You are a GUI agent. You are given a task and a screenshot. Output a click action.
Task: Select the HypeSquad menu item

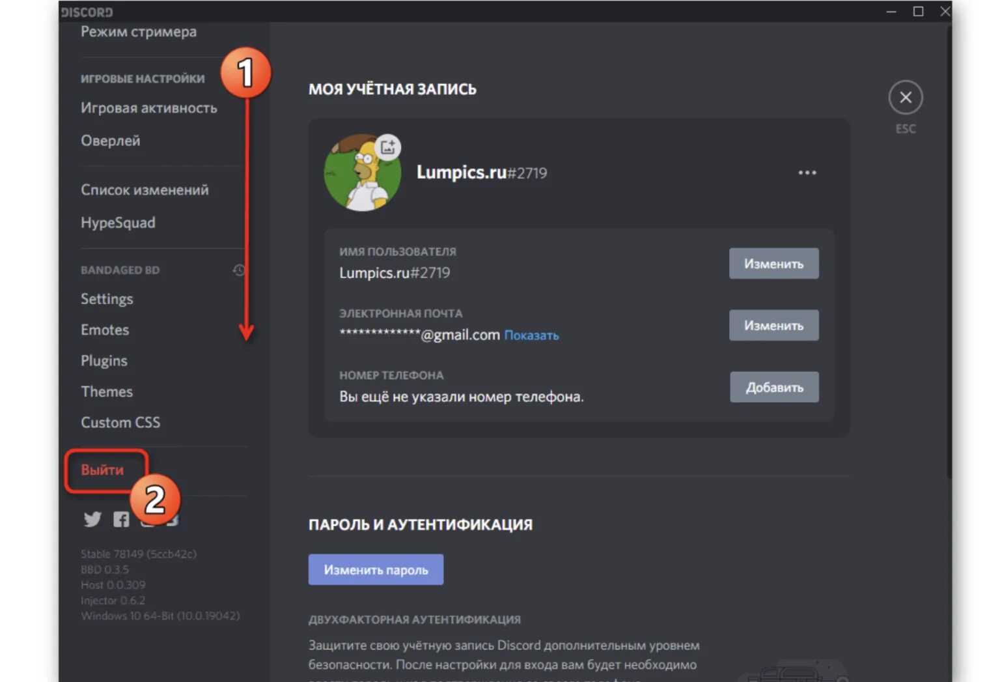point(118,223)
